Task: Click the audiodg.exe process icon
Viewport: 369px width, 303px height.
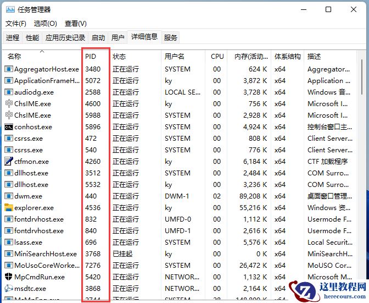Action: (9, 92)
